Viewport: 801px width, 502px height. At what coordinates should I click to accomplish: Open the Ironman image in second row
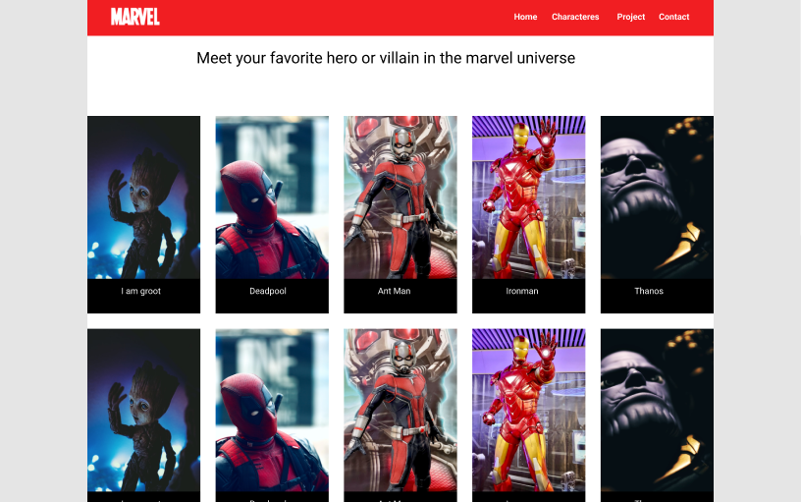coord(529,410)
